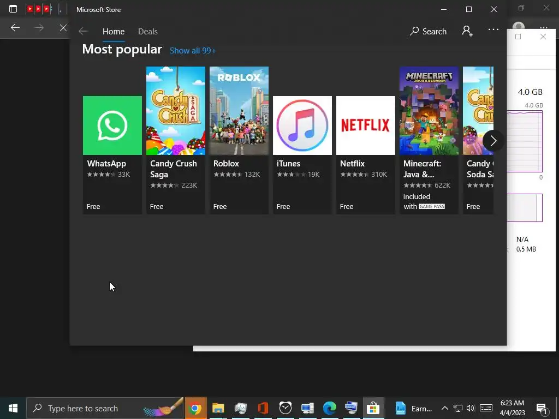Screen dimensions: 559x419
Task: Open the iTunes app icon
Action: point(302,125)
